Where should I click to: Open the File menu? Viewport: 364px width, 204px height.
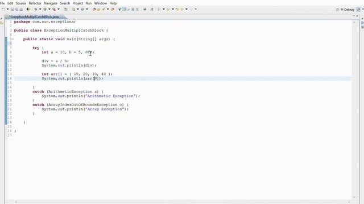tap(2, 3)
